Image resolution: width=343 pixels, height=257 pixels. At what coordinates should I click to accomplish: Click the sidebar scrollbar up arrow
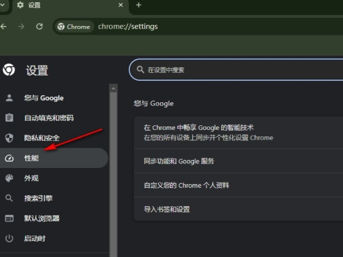(113, 88)
